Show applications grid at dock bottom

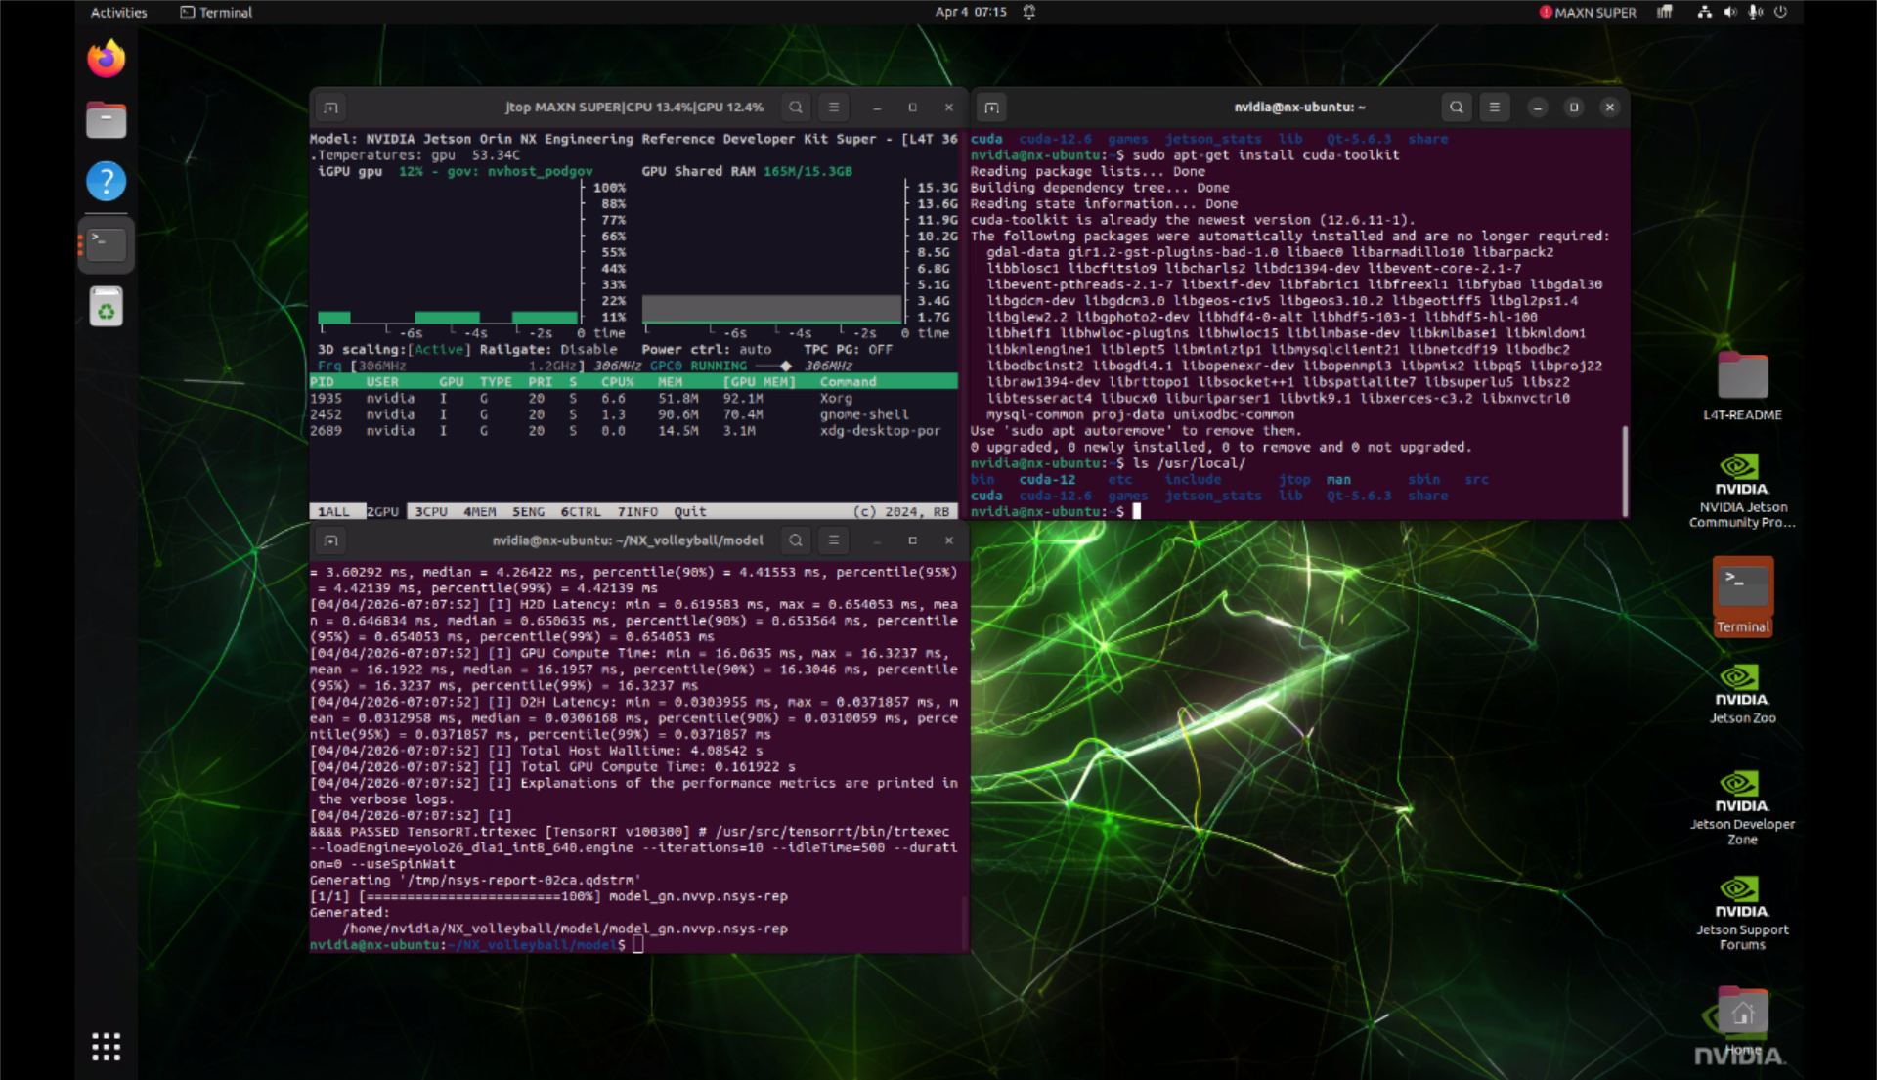pyautogui.click(x=107, y=1047)
